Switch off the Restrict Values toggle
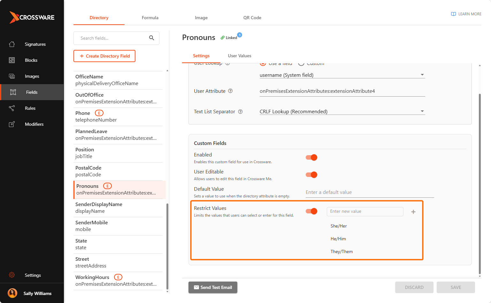This screenshot has height=303, width=491. pyautogui.click(x=311, y=211)
